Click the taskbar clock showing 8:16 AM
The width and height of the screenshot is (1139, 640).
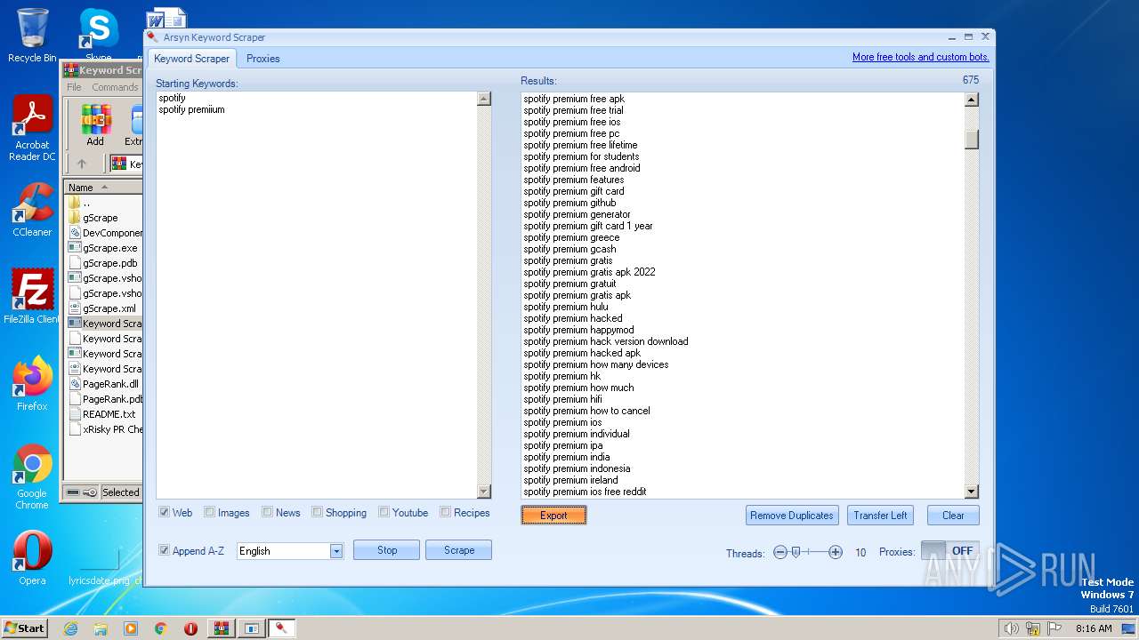pos(1094,628)
